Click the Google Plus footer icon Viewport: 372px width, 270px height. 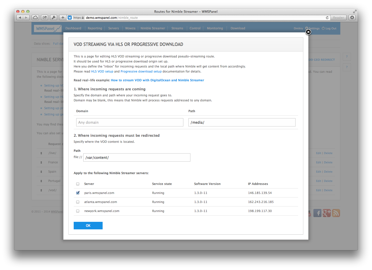click(326, 213)
